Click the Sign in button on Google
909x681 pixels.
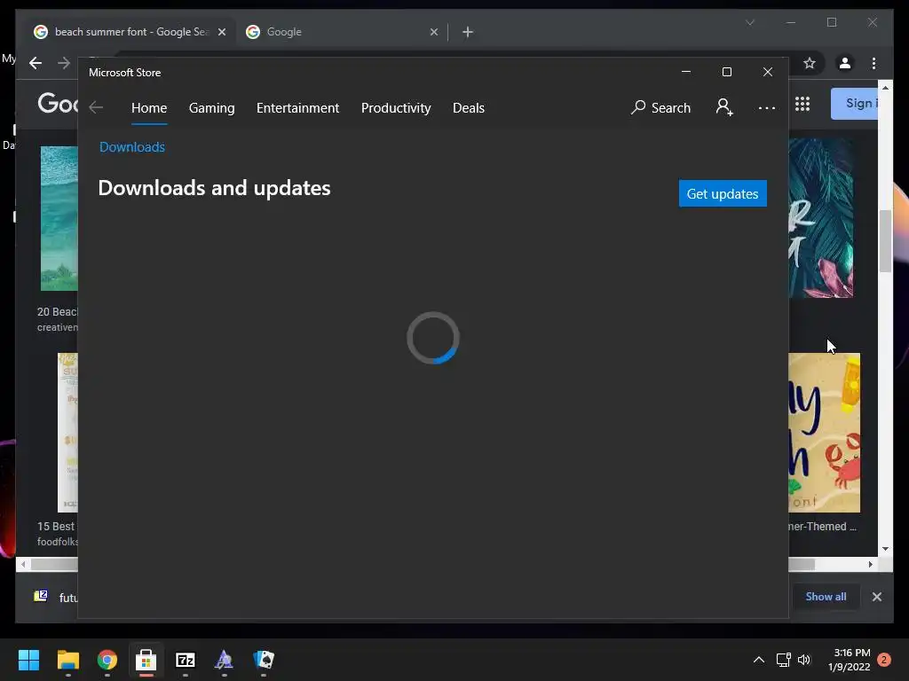pyautogui.click(x=855, y=104)
